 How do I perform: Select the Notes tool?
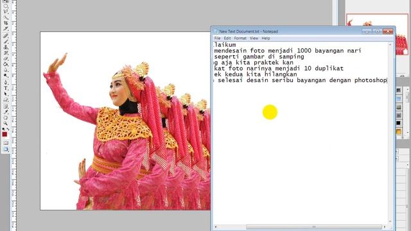point(6,106)
